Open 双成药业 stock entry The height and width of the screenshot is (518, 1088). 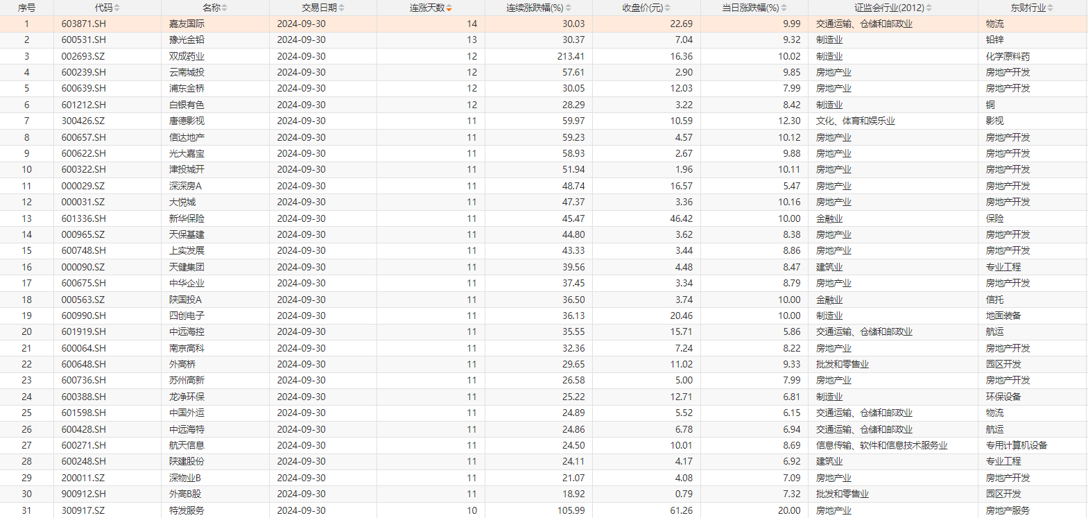(x=187, y=56)
